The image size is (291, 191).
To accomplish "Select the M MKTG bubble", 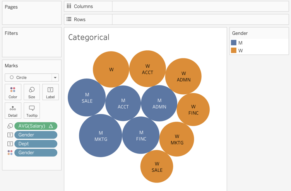I will pos(100,136).
